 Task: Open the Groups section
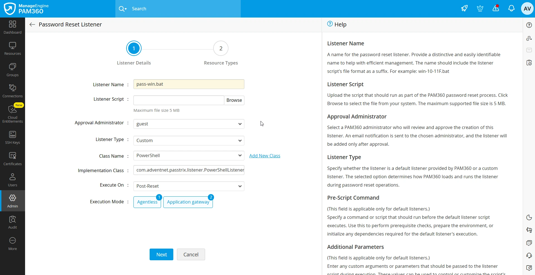13,70
